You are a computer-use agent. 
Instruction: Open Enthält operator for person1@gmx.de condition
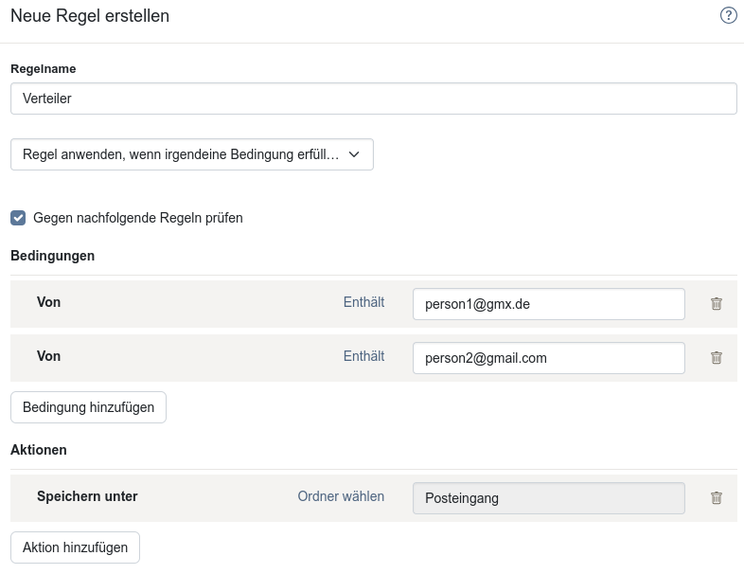pyautogui.click(x=363, y=303)
